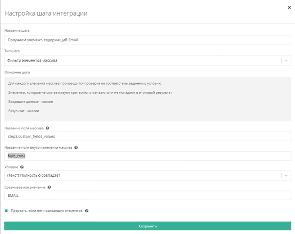This screenshot has height=234, width=295.
Task: Focus the 'Название шага' text field
Action: coord(147,40)
